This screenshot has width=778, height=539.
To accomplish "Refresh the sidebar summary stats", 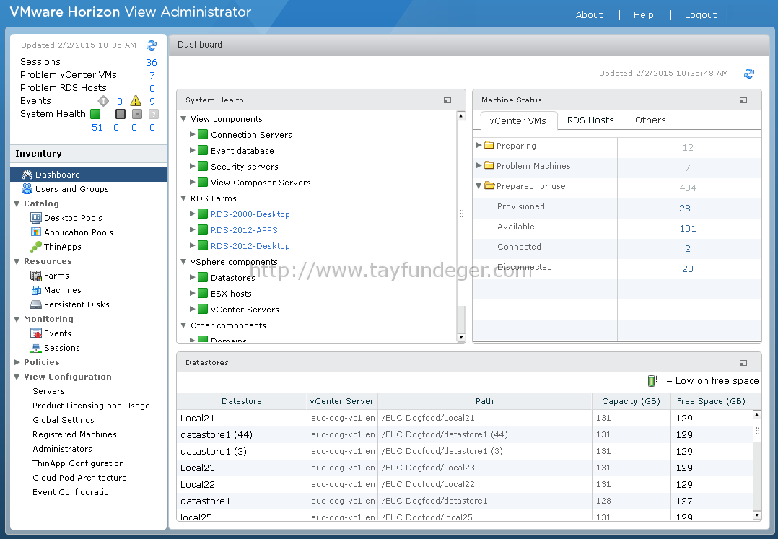I will [x=152, y=45].
